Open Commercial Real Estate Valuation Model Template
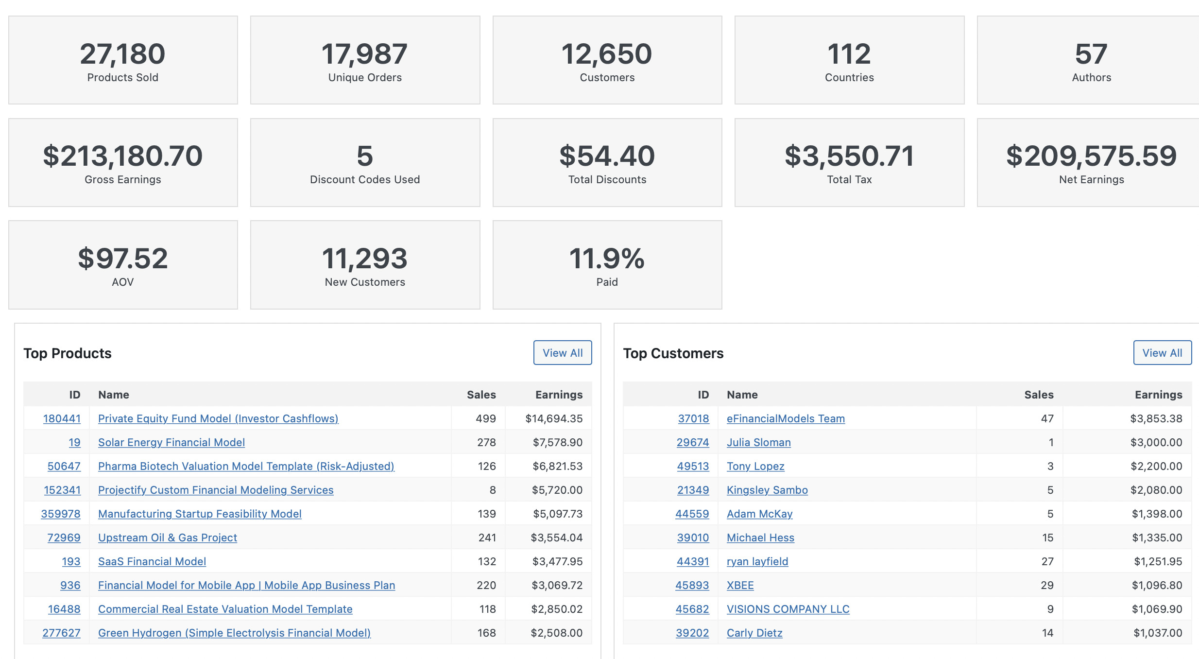The height and width of the screenshot is (659, 1199). pyautogui.click(x=225, y=609)
